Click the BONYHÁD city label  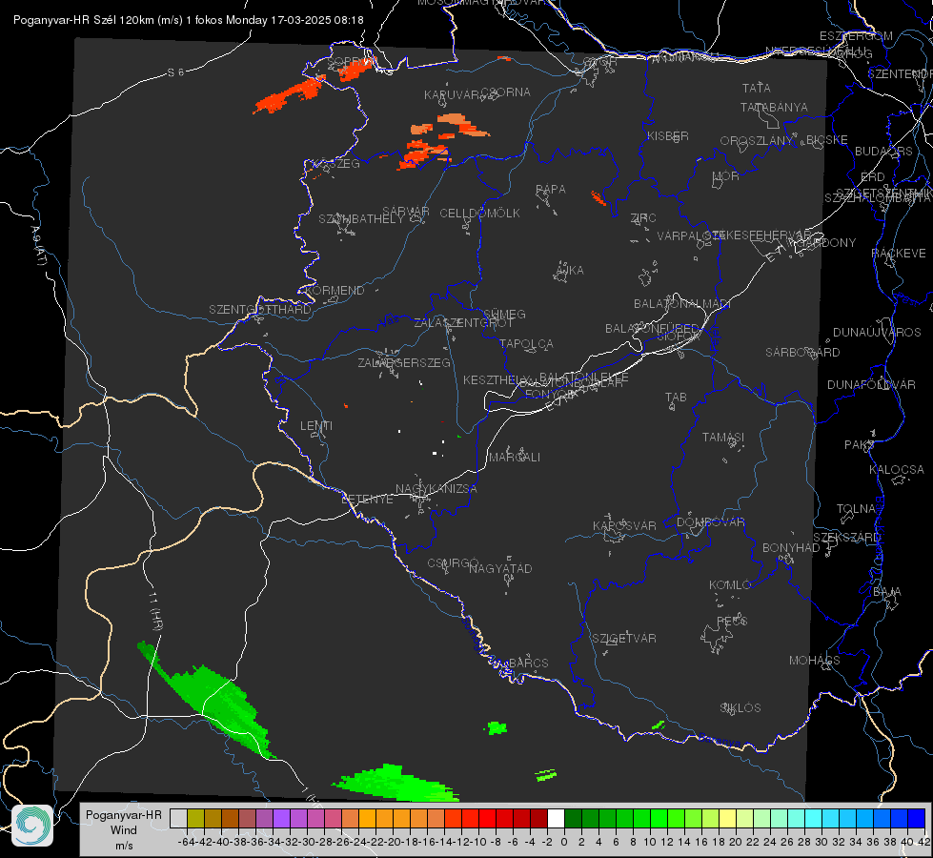click(x=791, y=548)
